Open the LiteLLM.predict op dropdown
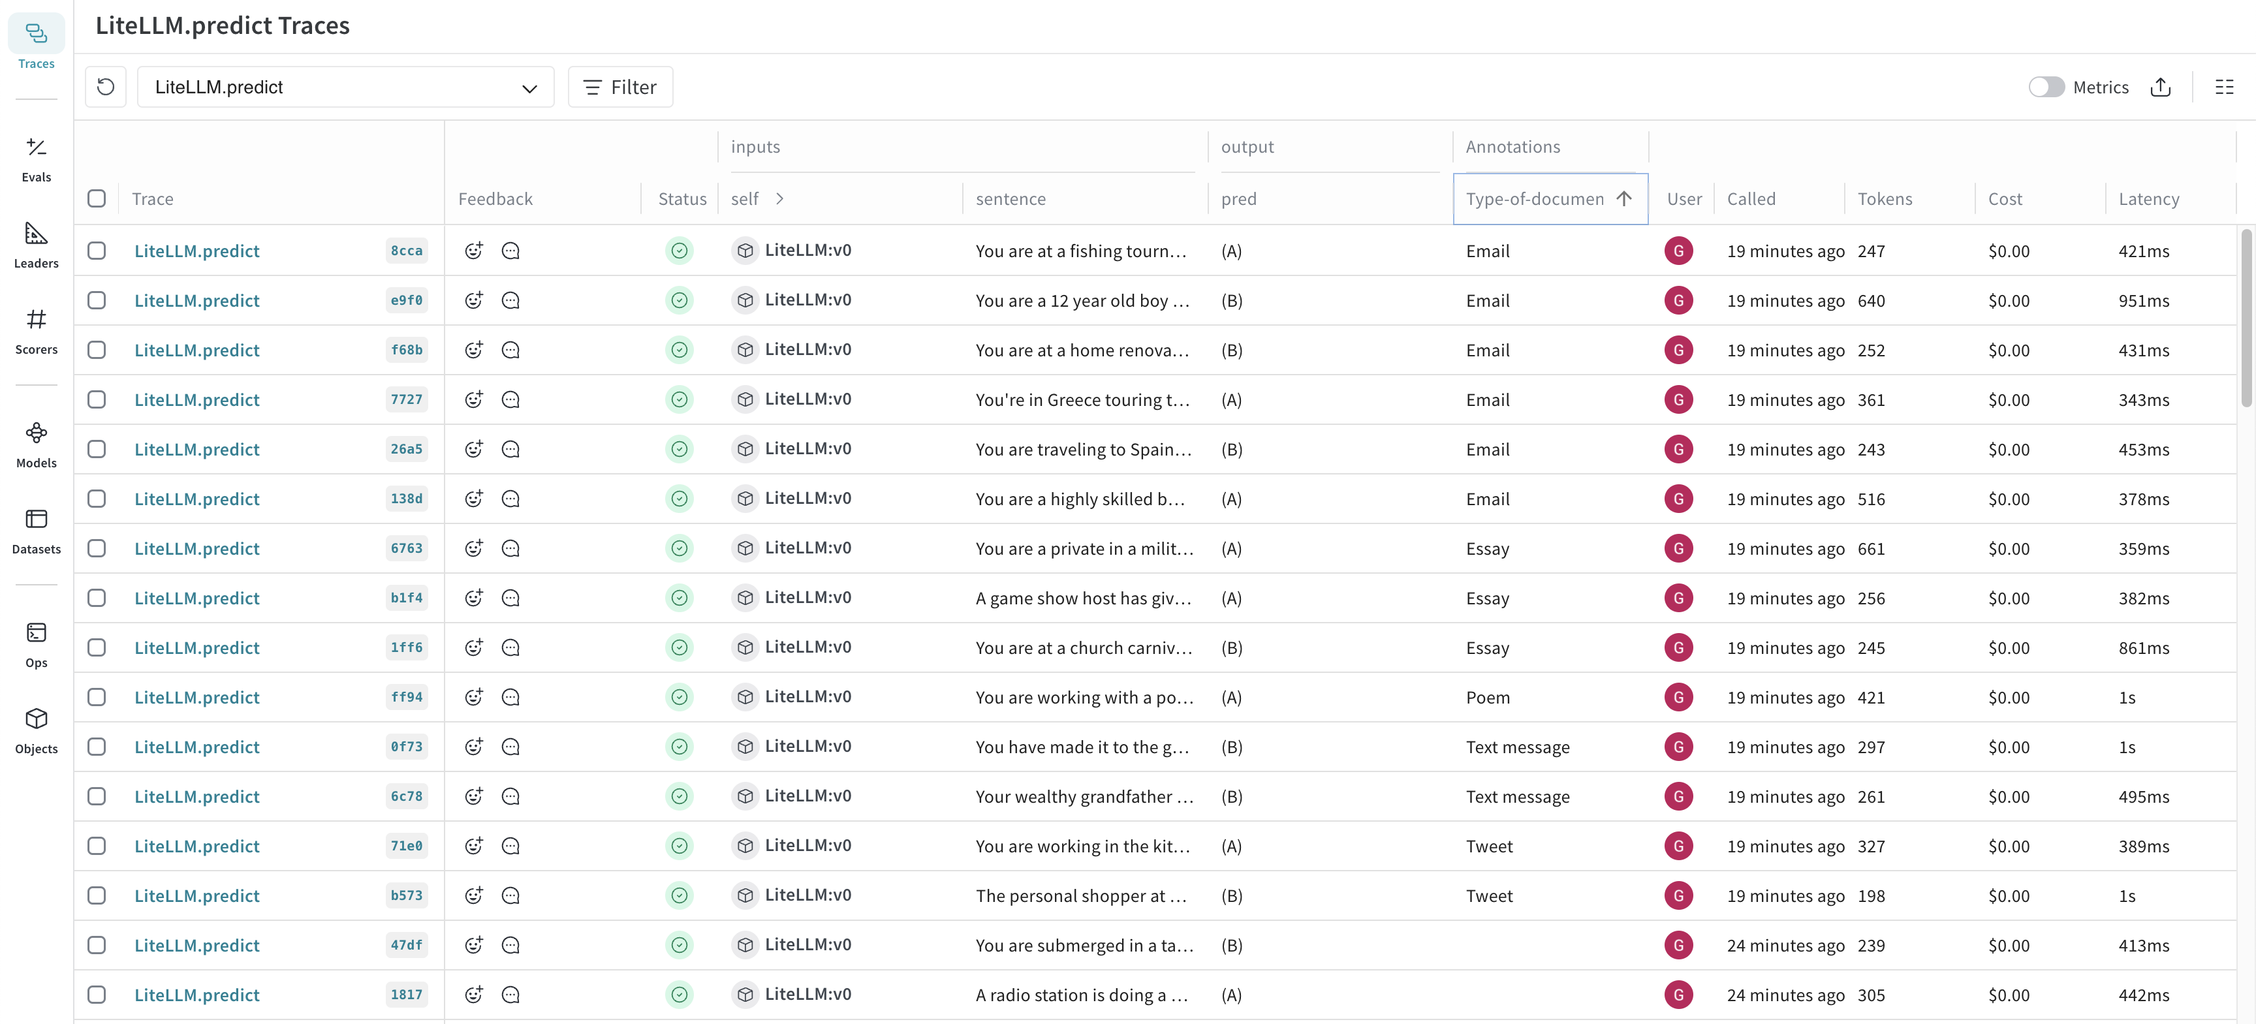This screenshot has height=1024, width=2256. (345, 87)
